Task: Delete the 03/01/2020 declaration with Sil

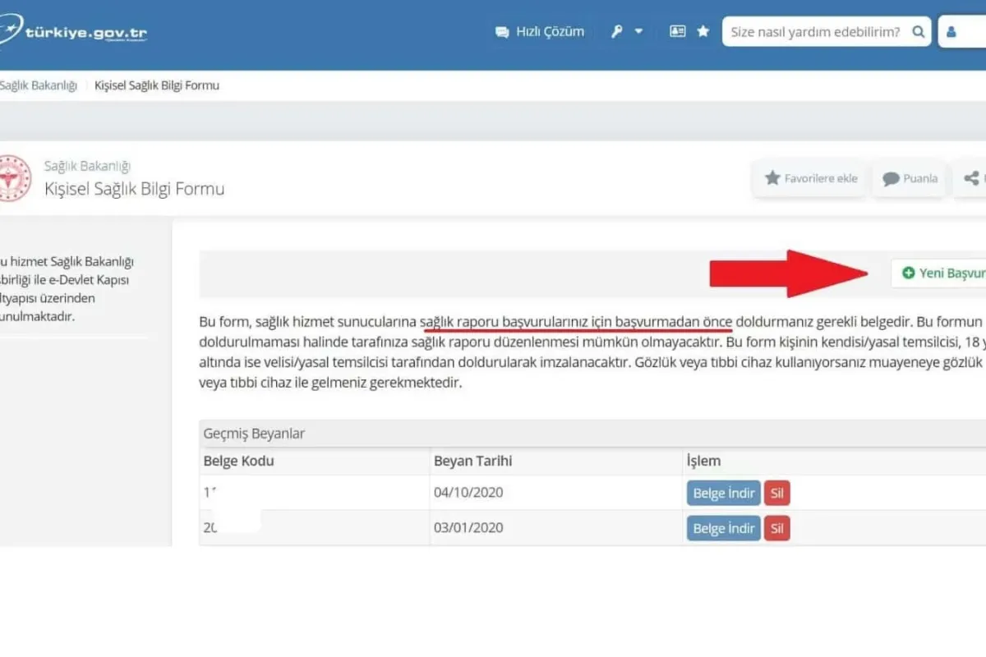Action: pyautogui.click(x=777, y=528)
